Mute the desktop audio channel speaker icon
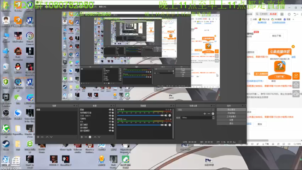302x170 pixels. (x=166, y=115)
